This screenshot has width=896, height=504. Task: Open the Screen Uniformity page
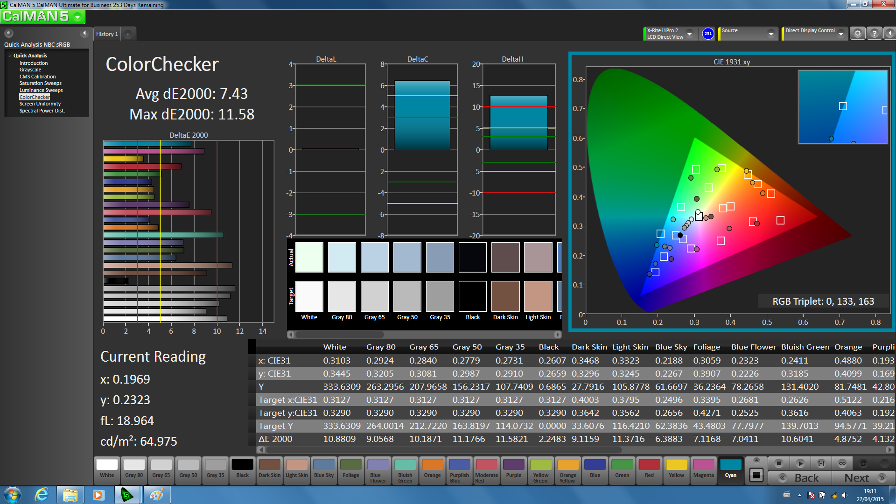[x=40, y=104]
